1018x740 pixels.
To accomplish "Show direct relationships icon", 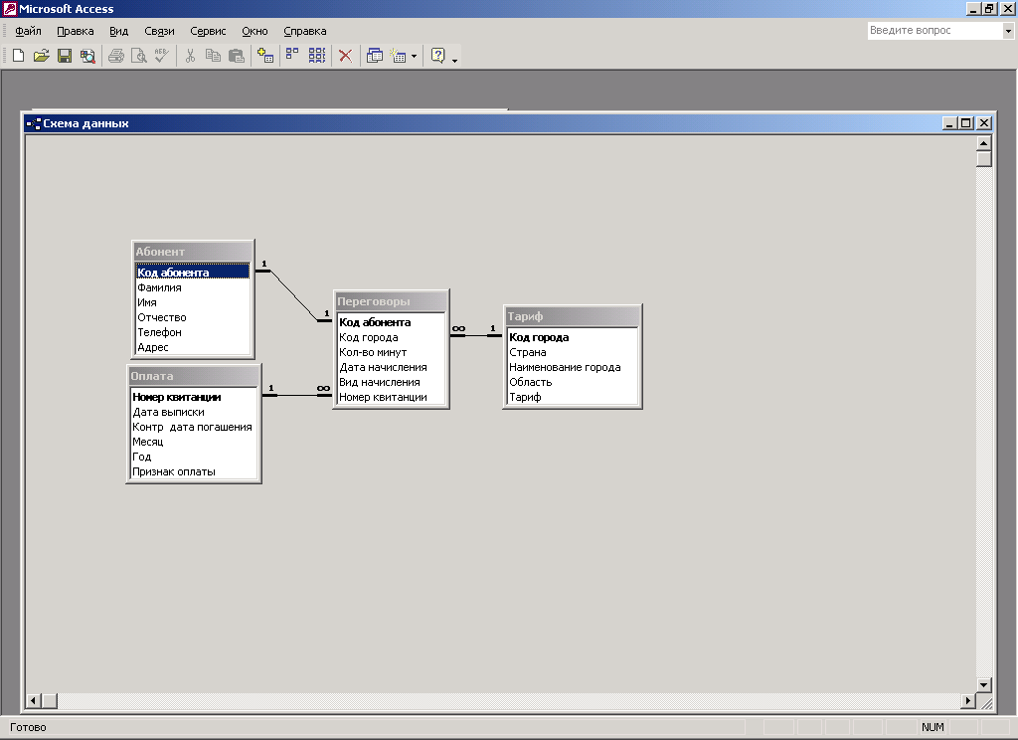I will (x=293, y=56).
